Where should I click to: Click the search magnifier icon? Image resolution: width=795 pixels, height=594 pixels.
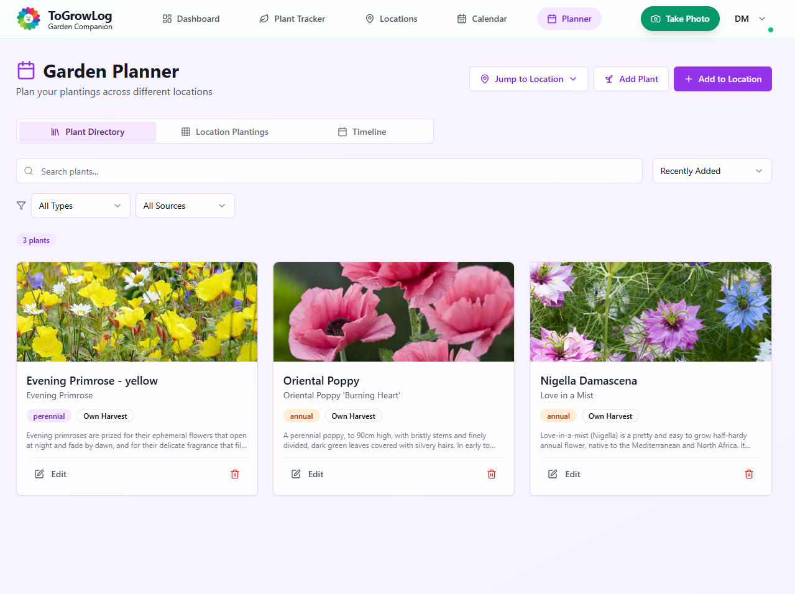click(29, 171)
